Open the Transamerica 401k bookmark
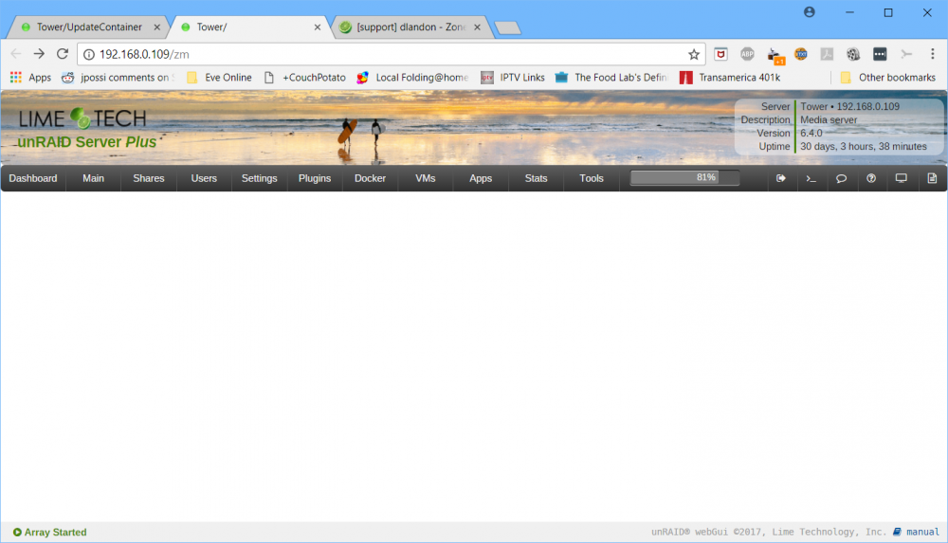Screen dimensions: 948x543 click(730, 78)
